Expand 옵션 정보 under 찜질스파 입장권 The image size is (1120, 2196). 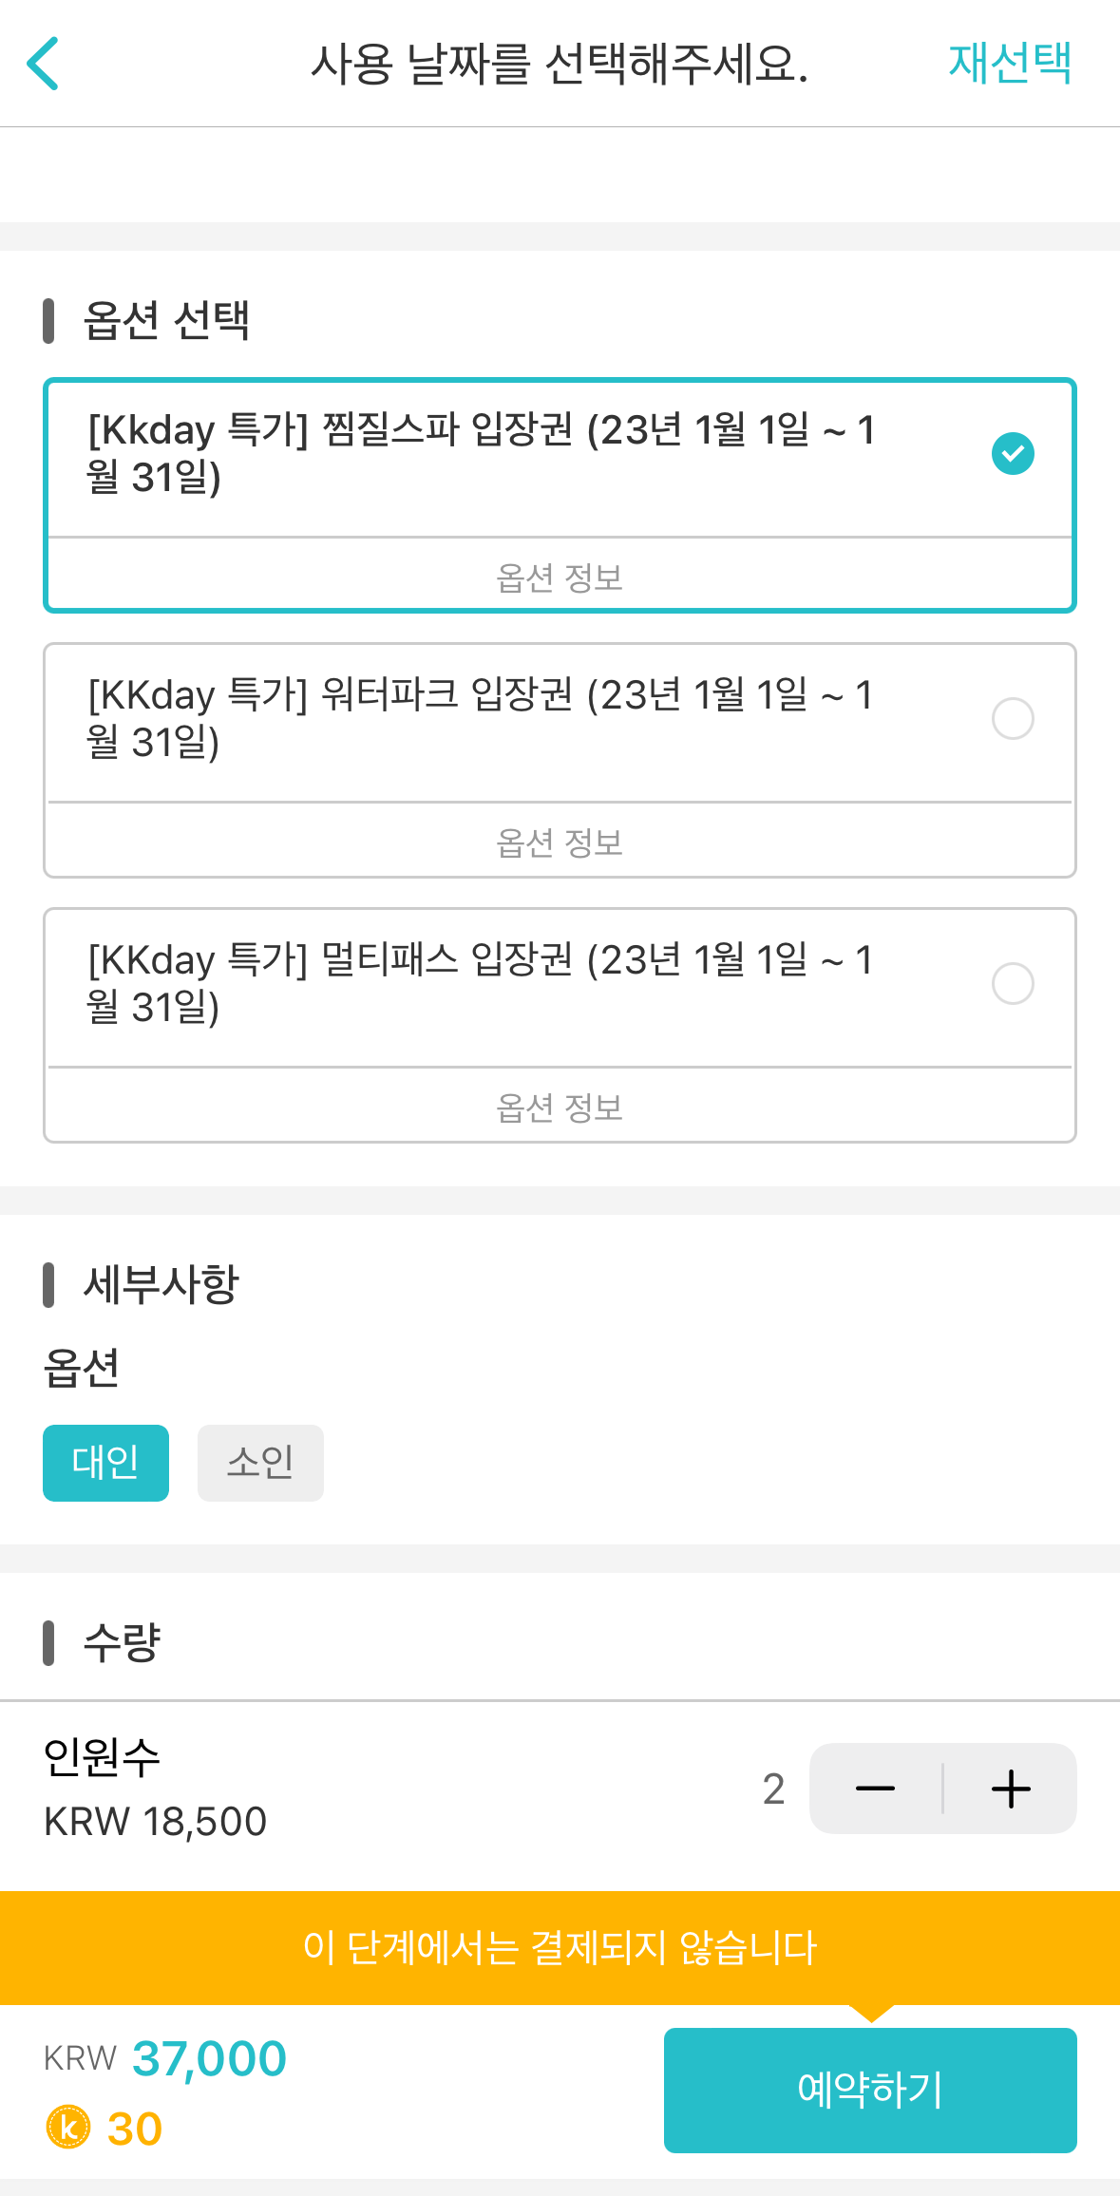560,577
